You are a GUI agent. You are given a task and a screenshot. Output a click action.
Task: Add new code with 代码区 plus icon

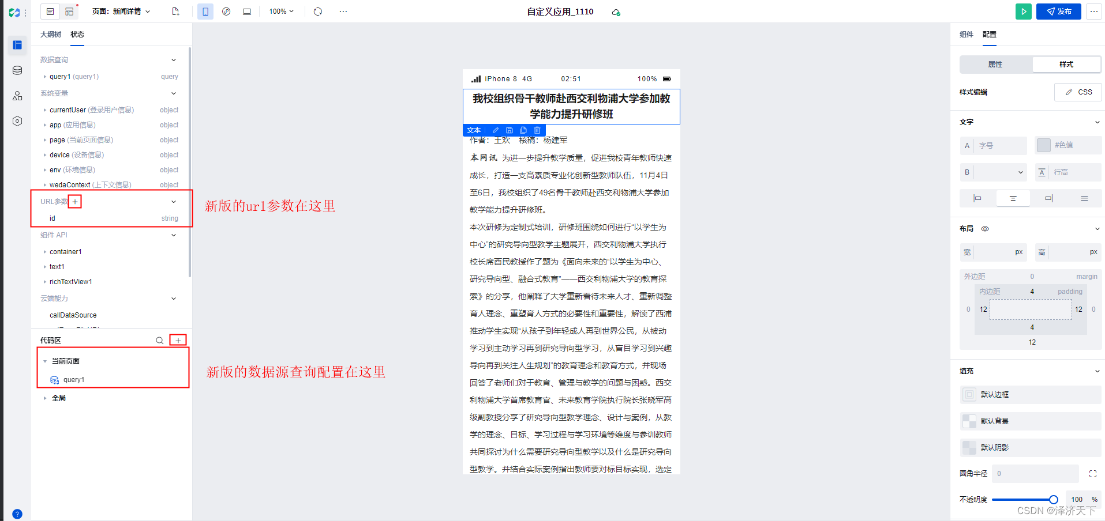[x=178, y=341]
